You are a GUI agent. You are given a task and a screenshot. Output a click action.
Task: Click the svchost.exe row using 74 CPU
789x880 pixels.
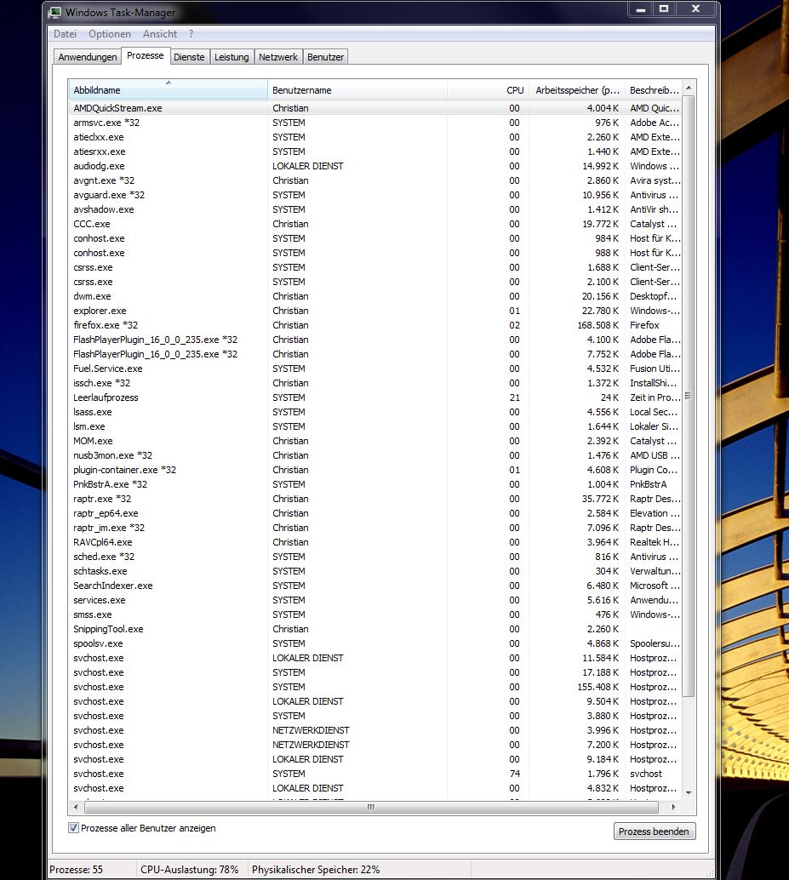point(375,774)
